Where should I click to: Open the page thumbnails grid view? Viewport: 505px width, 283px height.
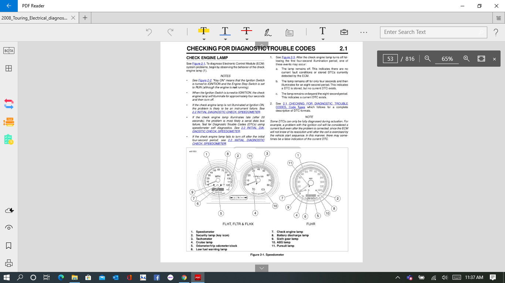tap(9, 68)
